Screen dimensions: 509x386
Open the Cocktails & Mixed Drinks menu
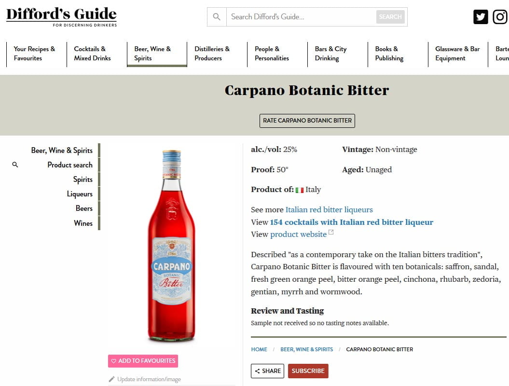point(97,54)
